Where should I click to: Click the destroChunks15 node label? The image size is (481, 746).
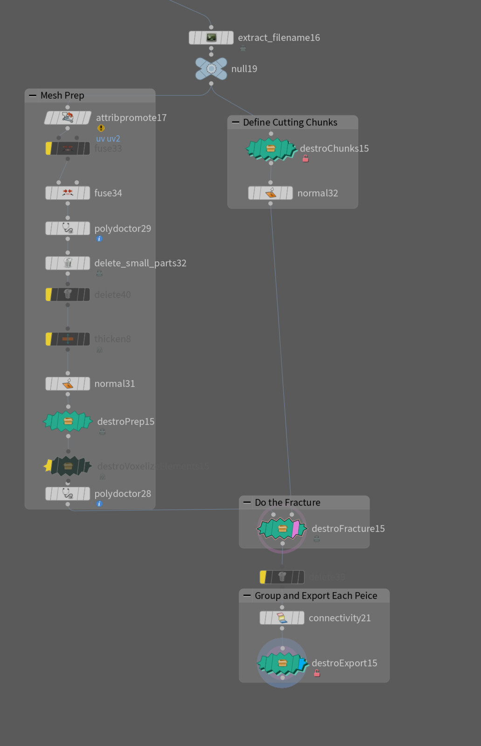334,148
